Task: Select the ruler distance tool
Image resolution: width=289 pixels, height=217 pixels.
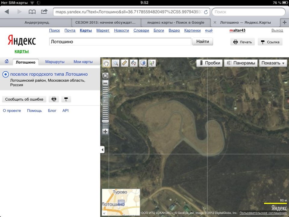Action: coord(125,63)
